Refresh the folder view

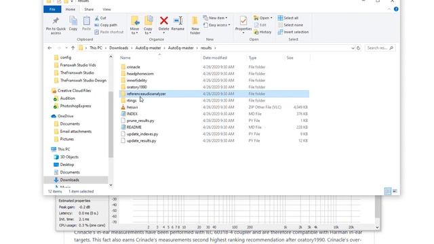pyautogui.click(x=359, y=48)
